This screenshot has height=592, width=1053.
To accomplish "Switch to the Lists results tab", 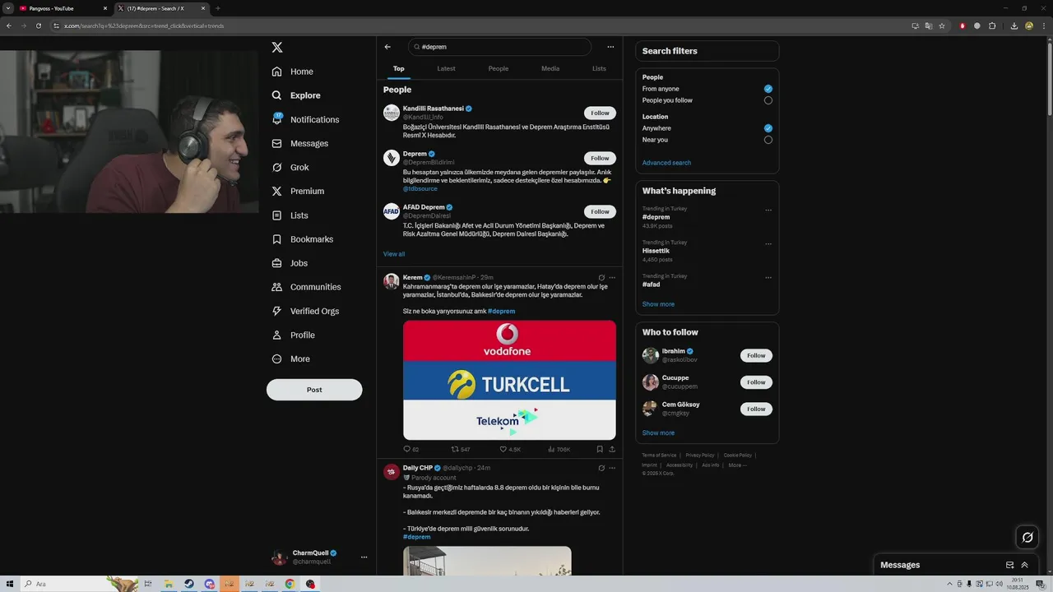I will point(599,69).
